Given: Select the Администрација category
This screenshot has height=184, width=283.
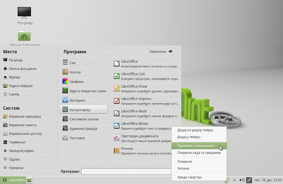Looking at the screenshot, I should (x=84, y=128).
